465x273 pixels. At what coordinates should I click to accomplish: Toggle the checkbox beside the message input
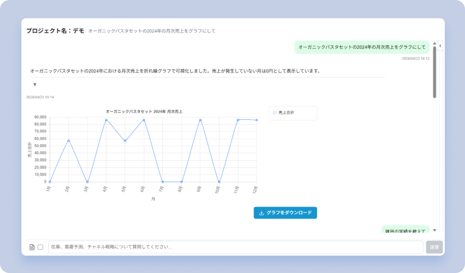click(40, 247)
